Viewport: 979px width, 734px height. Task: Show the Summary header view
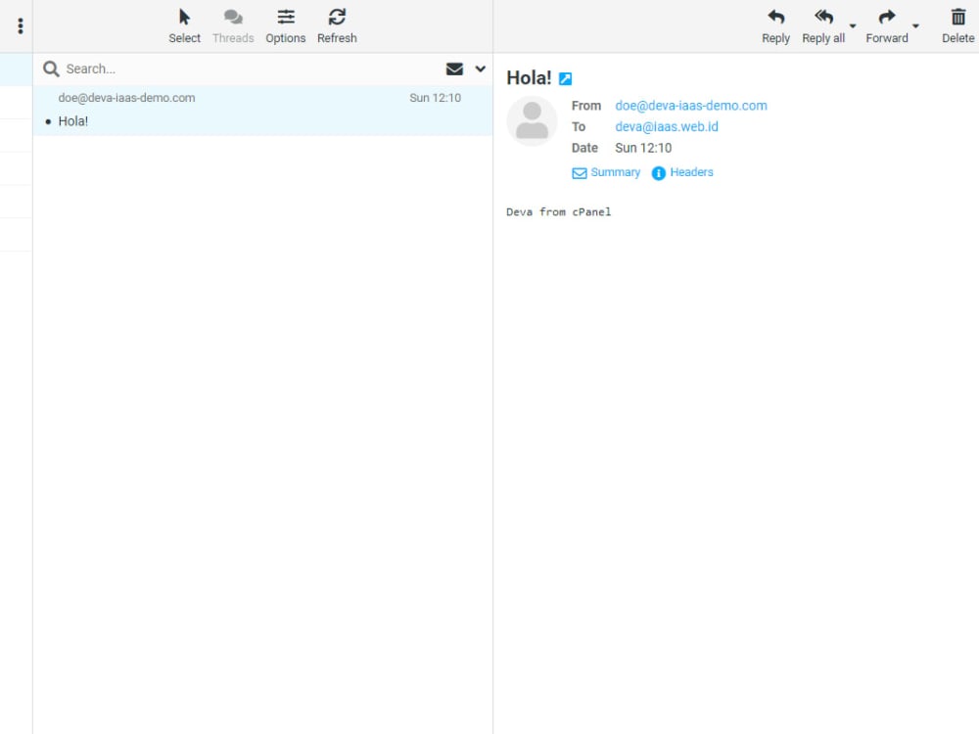[606, 172]
